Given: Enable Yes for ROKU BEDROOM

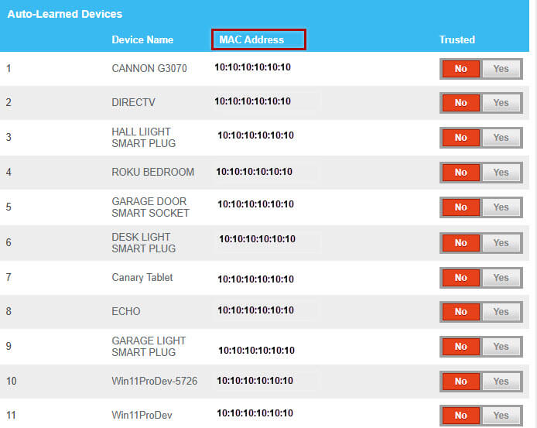Looking at the screenshot, I should [501, 173].
